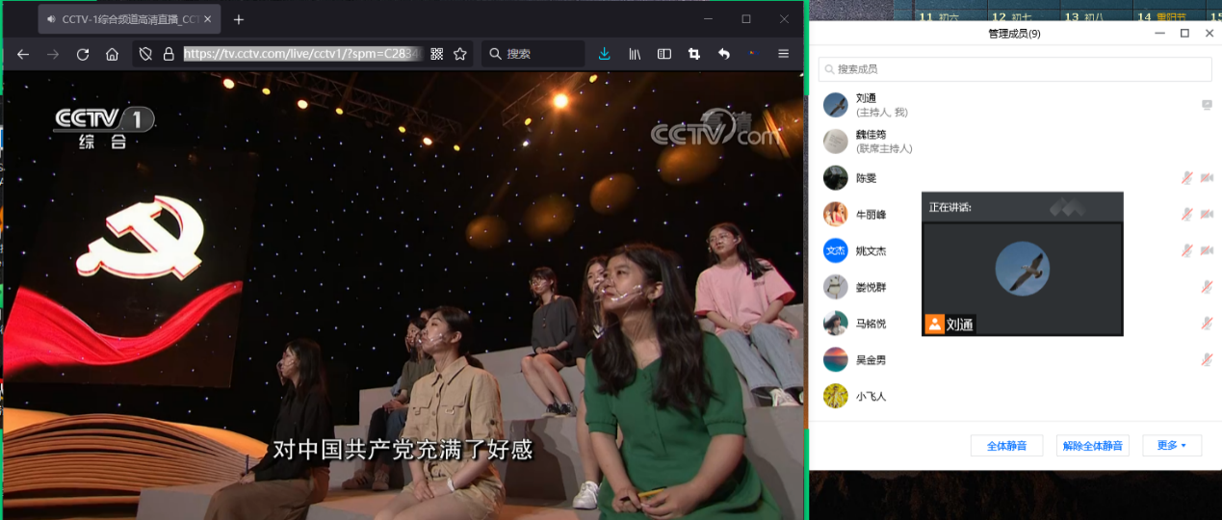This screenshot has width=1222, height=520.
Task: Select the CCTV-1综合频道高清直播 tab
Action: pyautogui.click(x=129, y=19)
